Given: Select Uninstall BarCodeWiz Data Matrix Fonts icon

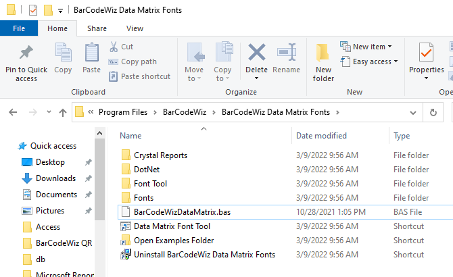Looking at the screenshot, I should [x=126, y=255].
